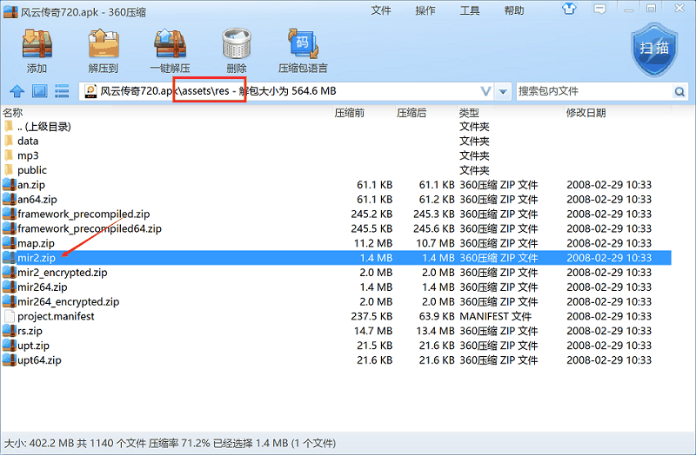The height and width of the screenshot is (455, 696).
Task: Select the upt.zip file name
Action: pos(33,346)
